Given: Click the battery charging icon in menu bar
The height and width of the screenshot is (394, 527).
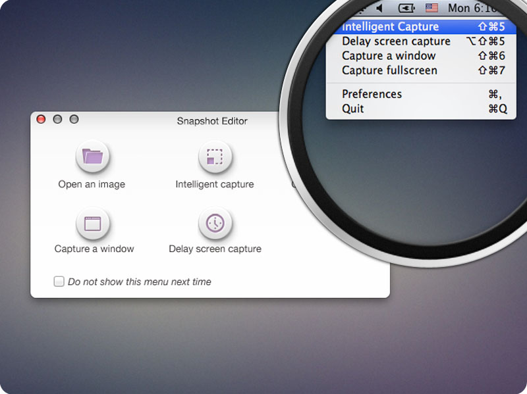Looking at the screenshot, I should 406,8.
